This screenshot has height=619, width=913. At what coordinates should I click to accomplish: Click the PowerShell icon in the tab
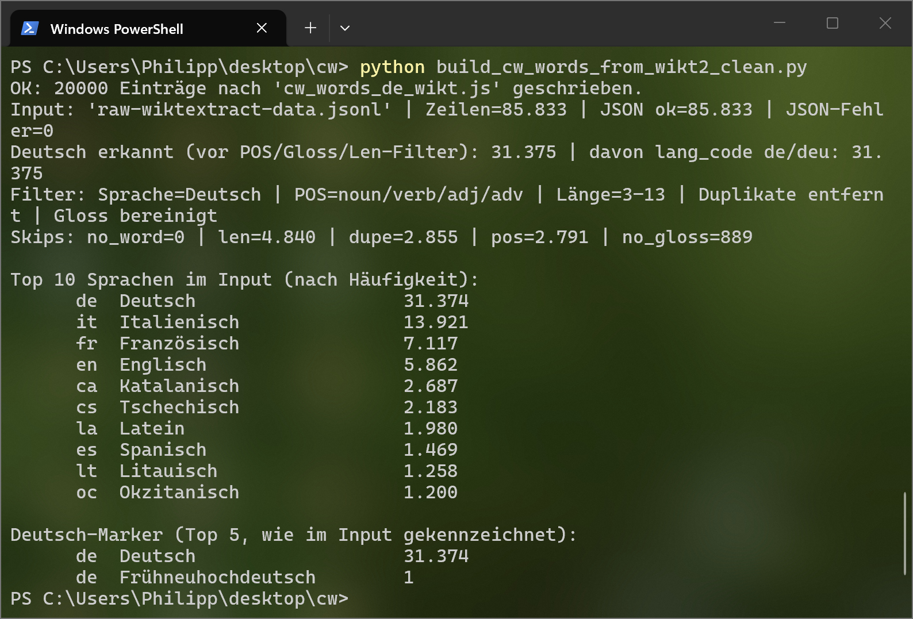[x=29, y=28]
